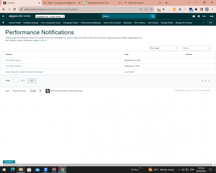Go to the previous notifications page arrow
Image resolution: width=216 pixels, height=173 pixels.
[x=203, y=81]
